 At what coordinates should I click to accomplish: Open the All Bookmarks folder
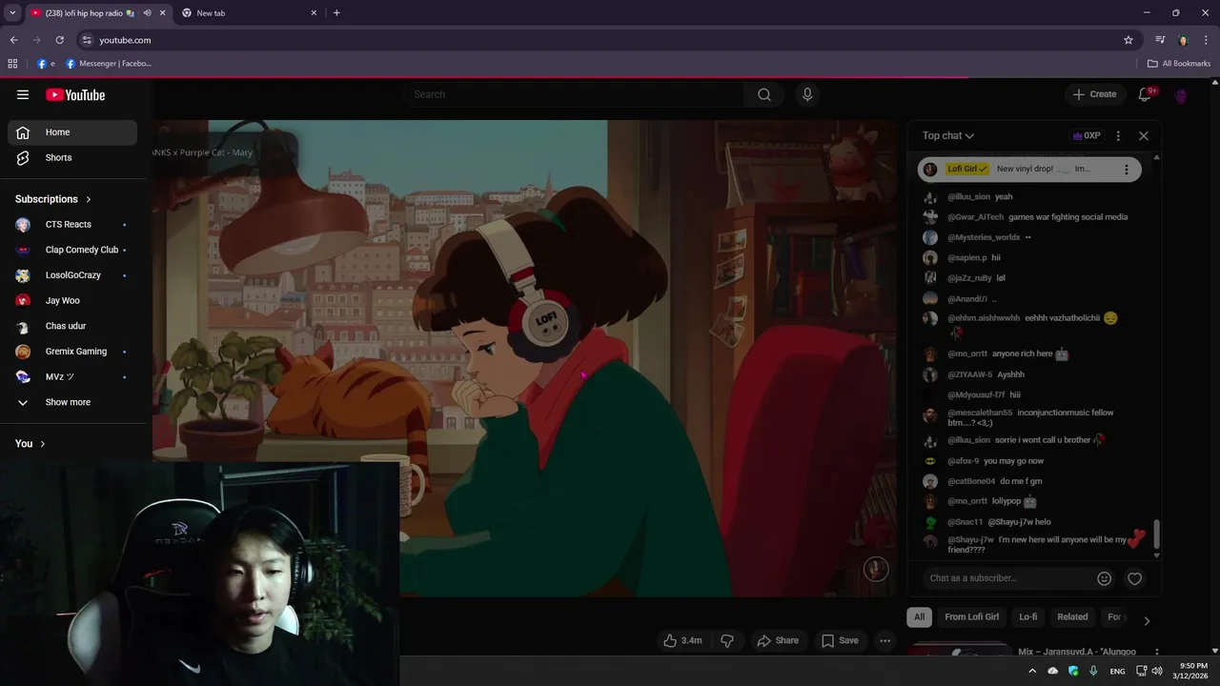tap(1179, 64)
